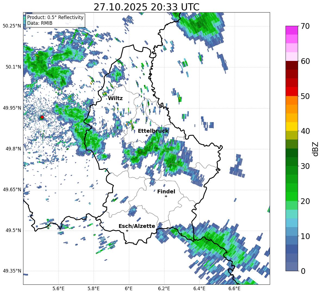The height and width of the screenshot is (294, 322).
Task: Click the 6.4°E longitude label
Action: coord(199,289)
